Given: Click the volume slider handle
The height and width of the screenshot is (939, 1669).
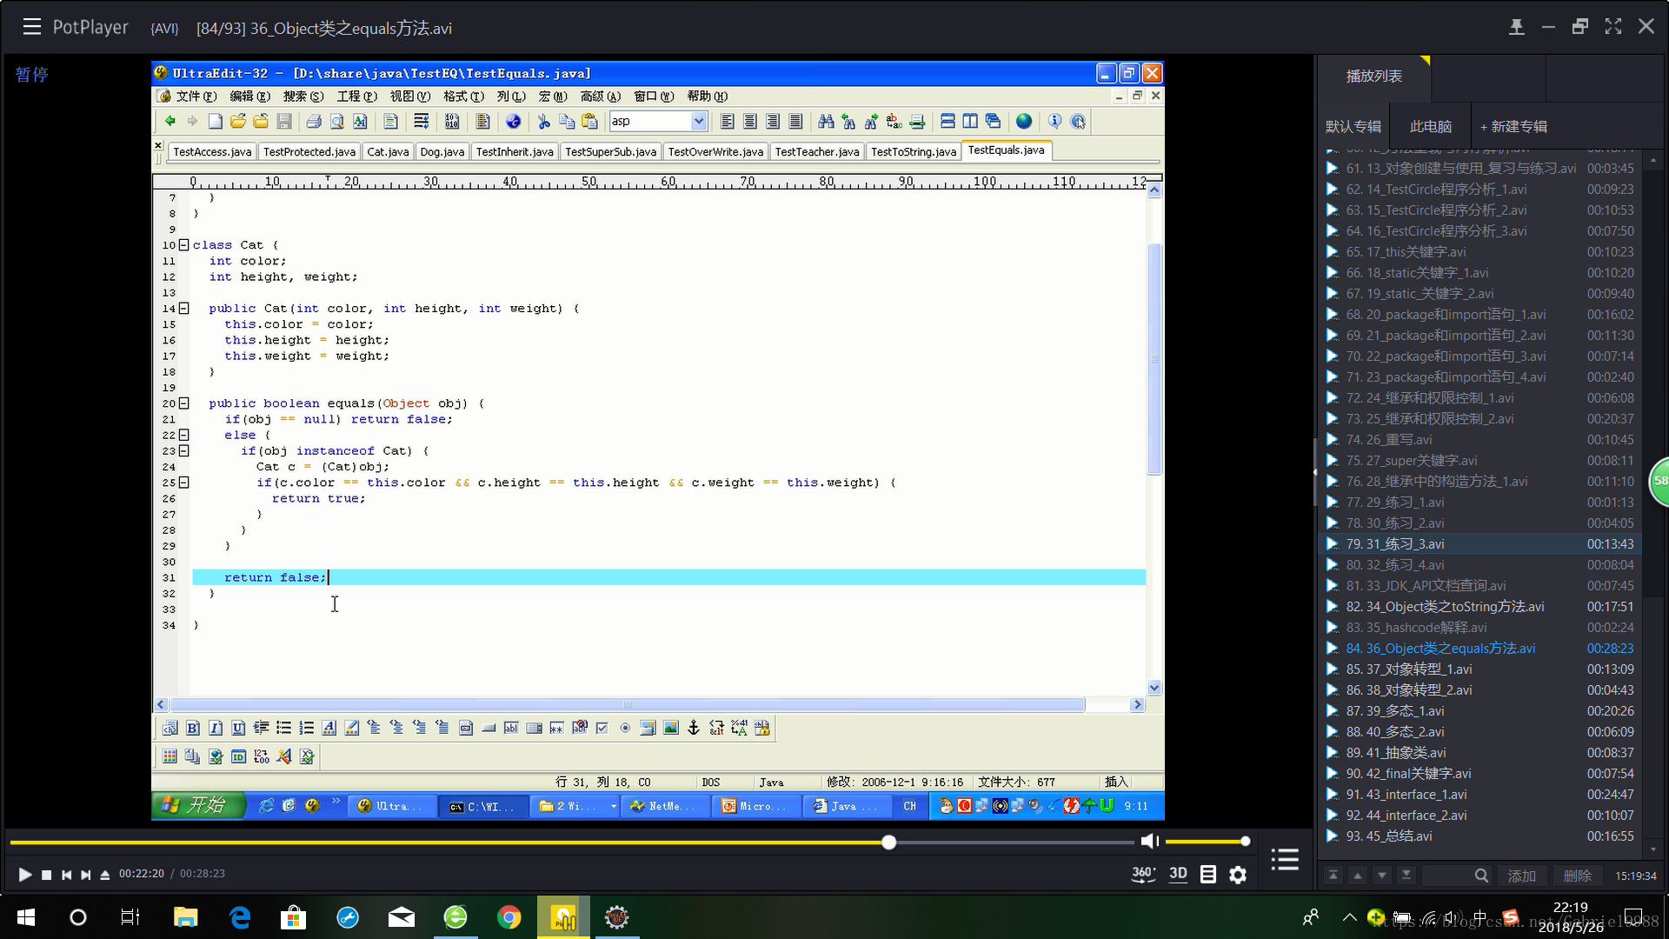Looking at the screenshot, I should (x=1246, y=841).
